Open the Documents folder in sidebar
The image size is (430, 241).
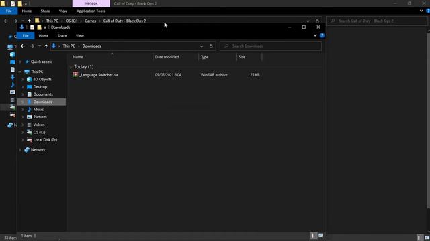pos(43,94)
